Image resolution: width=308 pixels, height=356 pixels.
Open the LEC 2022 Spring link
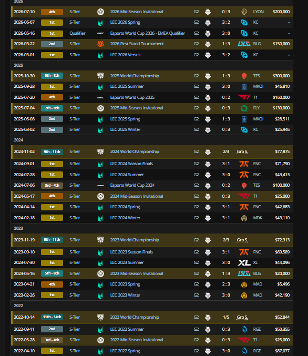pyautogui.click(x=125, y=351)
